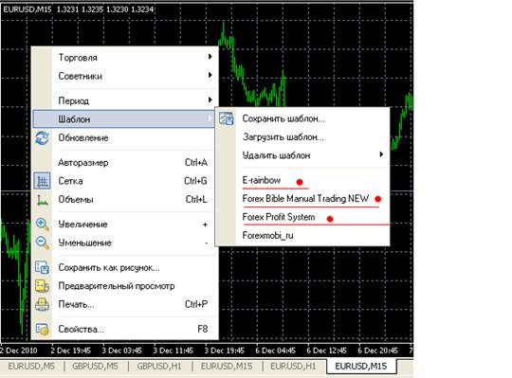Click the 3 Dec 19:45 time label
The image size is (512, 378).
225,351
